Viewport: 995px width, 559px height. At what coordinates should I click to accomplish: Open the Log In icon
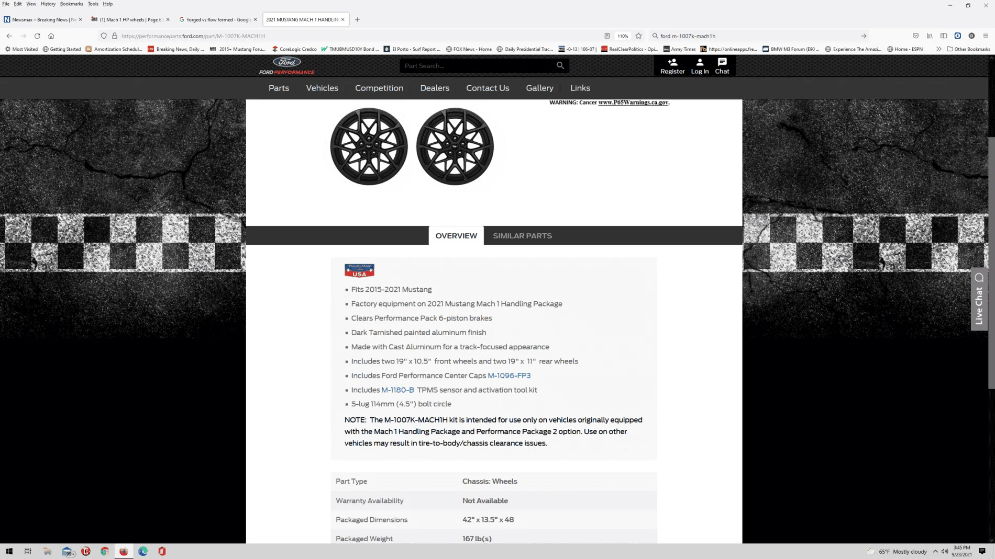pyautogui.click(x=700, y=66)
